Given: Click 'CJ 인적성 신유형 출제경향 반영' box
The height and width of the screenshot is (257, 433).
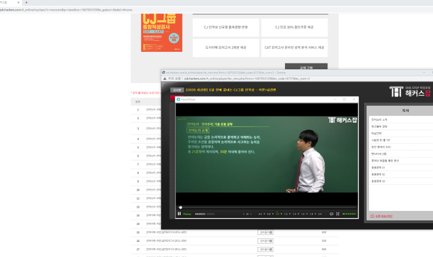Looking at the screenshot, I should pos(226,27).
